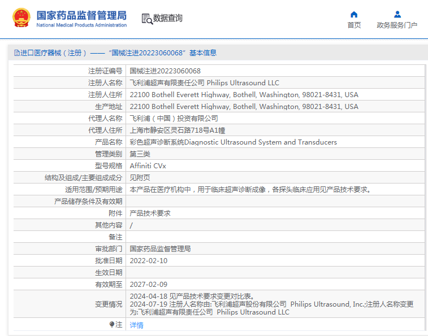The width and height of the screenshot is (428, 336).
Task: Click National Medical Products Administration subtitle
Action: pos(81,25)
